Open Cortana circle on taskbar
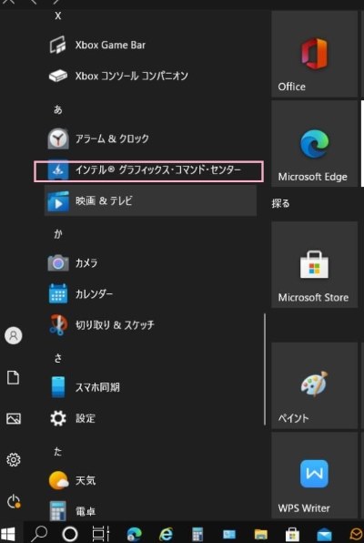The width and height of the screenshot is (364, 543). tap(70, 534)
